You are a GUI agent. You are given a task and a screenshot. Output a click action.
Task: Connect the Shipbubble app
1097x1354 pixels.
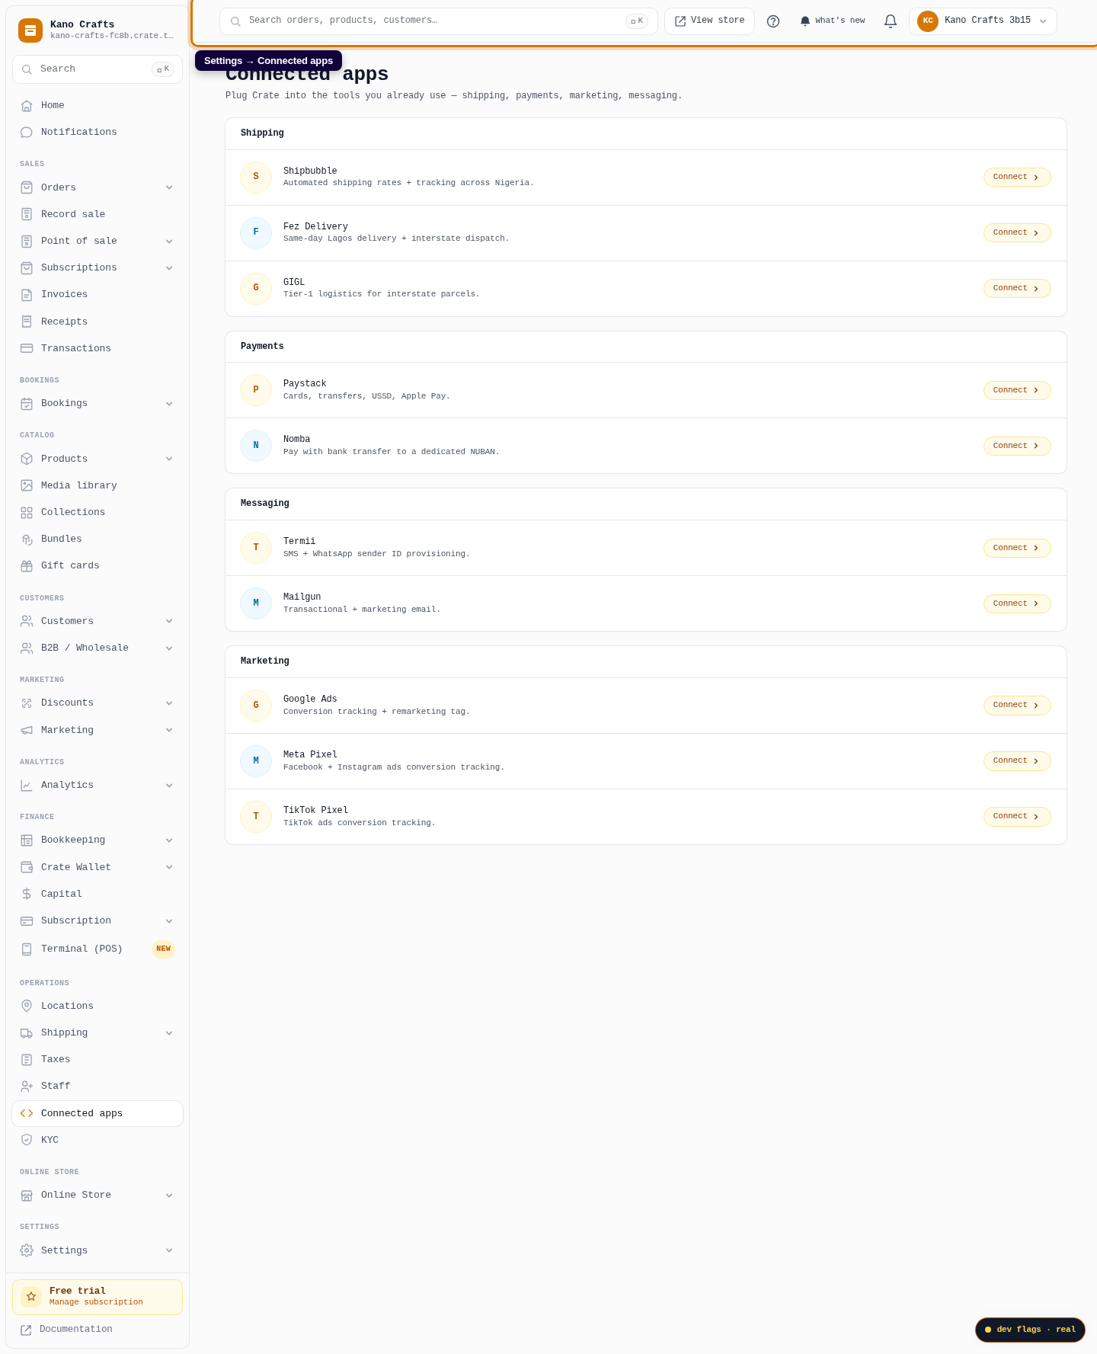pyautogui.click(x=1017, y=177)
